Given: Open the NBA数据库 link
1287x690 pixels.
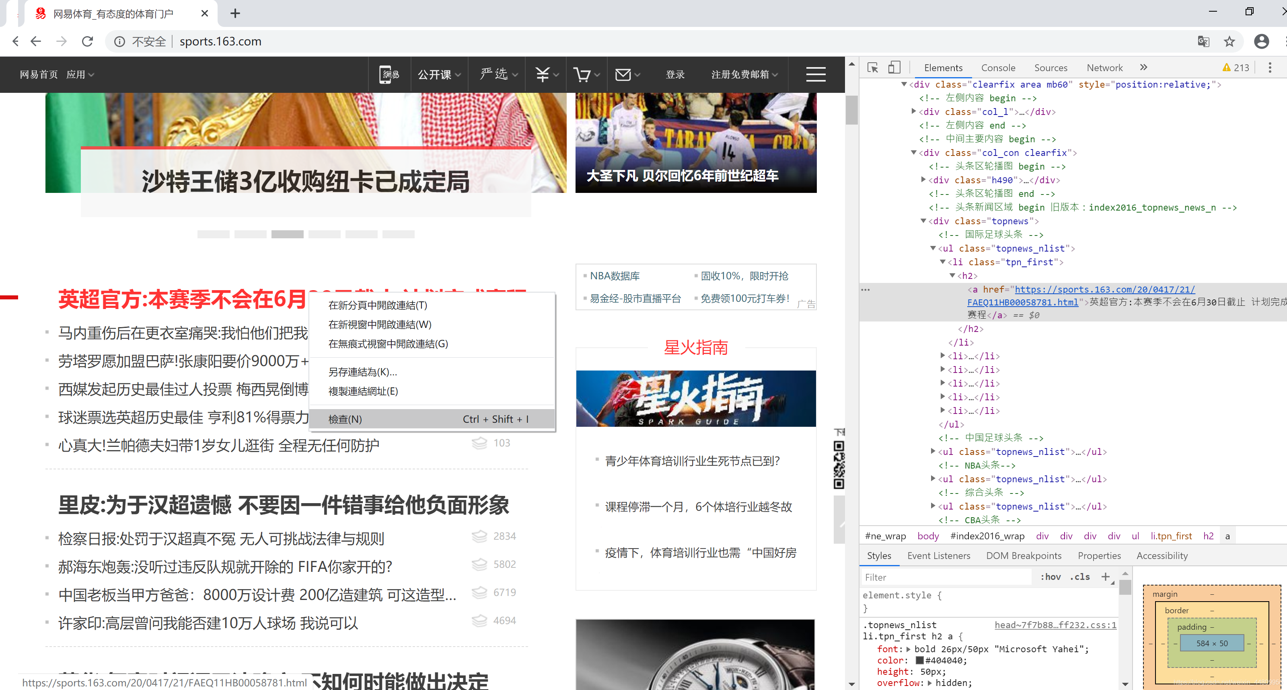Looking at the screenshot, I should pyautogui.click(x=615, y=276).
